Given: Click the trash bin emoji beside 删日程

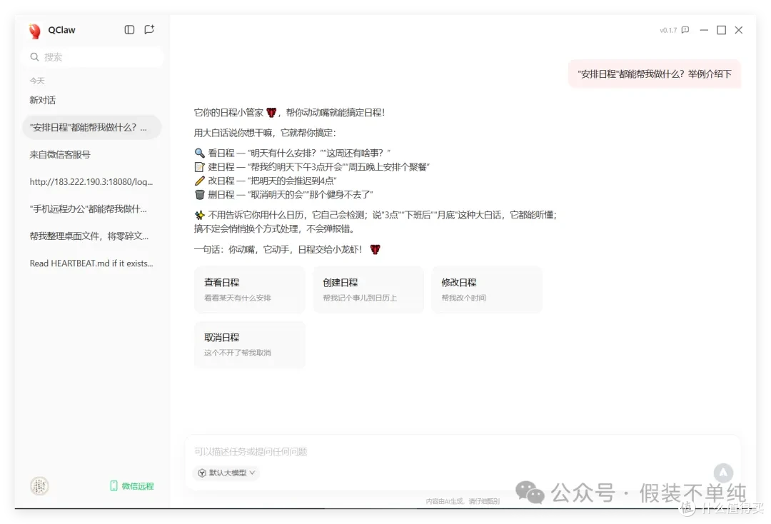Looking at the screenshot, I should click(199, 195).
